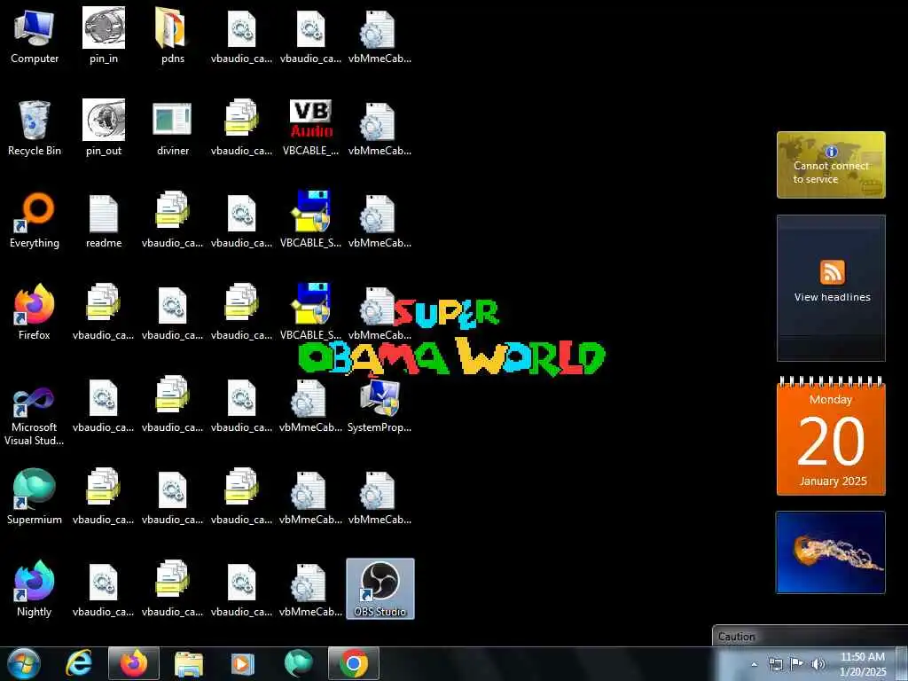Select the pin_in image file
Image resolution: width=908 pixels, height=681 pixels.
pos(104,36)
